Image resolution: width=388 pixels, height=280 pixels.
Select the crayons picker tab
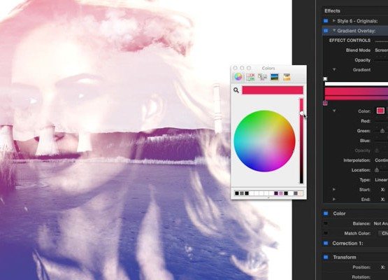tap(287, 77)
